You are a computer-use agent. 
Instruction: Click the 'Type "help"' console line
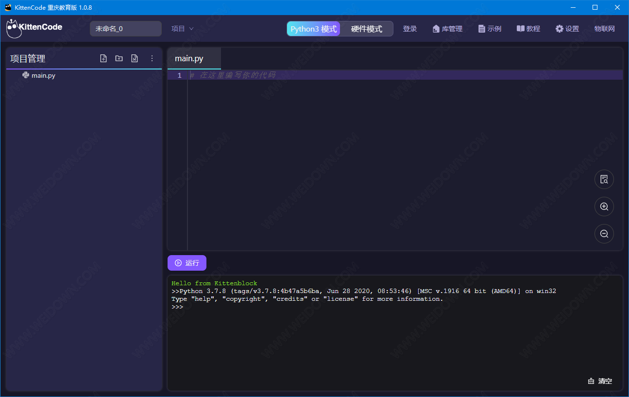[x=307, y=299]
